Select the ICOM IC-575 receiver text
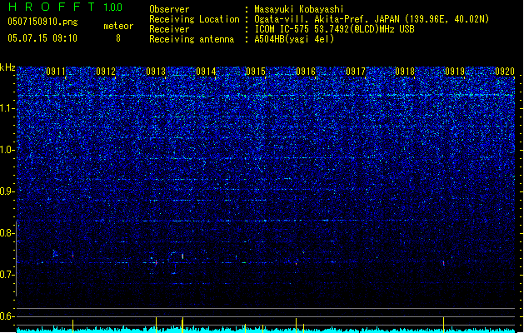524x333 pixels. [334, 29]
